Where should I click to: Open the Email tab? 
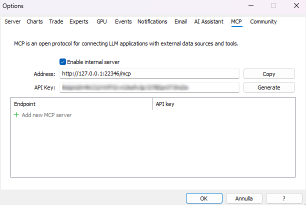(x=180, y=21)
